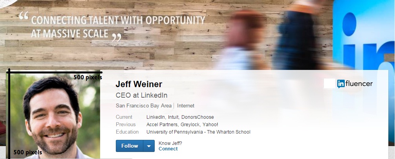Click the "fluencer" text of Influencer badge
This screenshot has width=395, height=159.
pyautogui.click(x=359, y=83)
